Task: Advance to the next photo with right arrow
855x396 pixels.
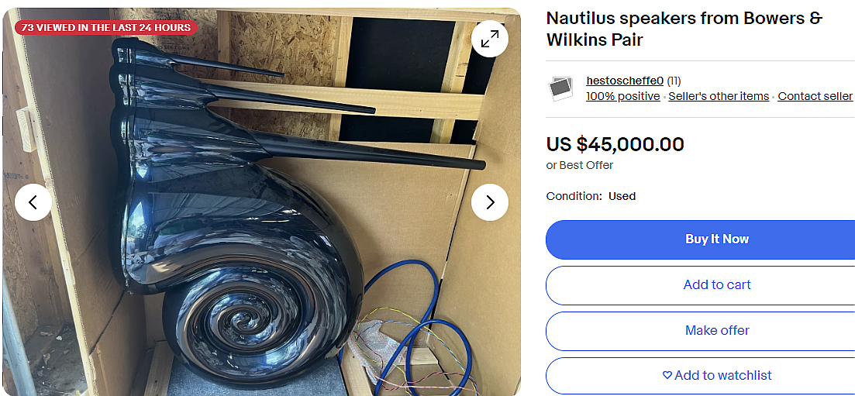Action: point(490,202)
